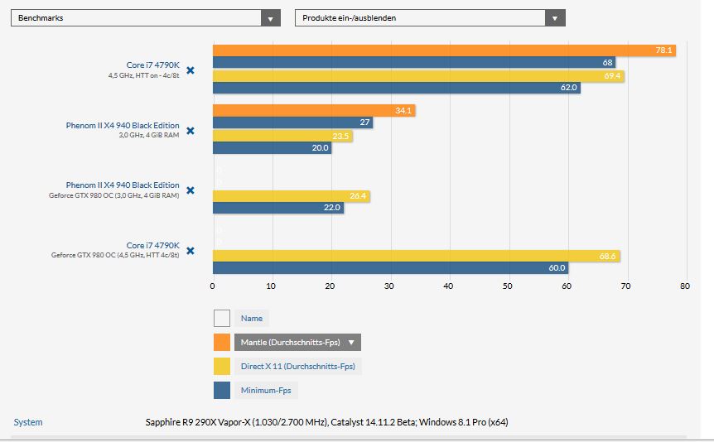Click the axis label 80
The image size is (714, 442).
(x=685, y=286)
